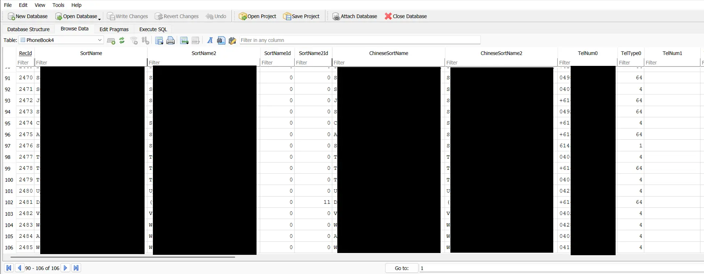Click the 'Filter in any column' field

pos(360,40)
